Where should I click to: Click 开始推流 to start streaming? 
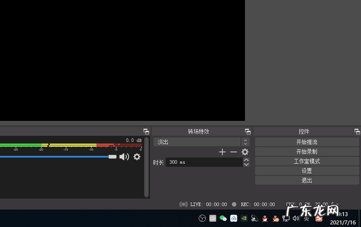(306, 142)
